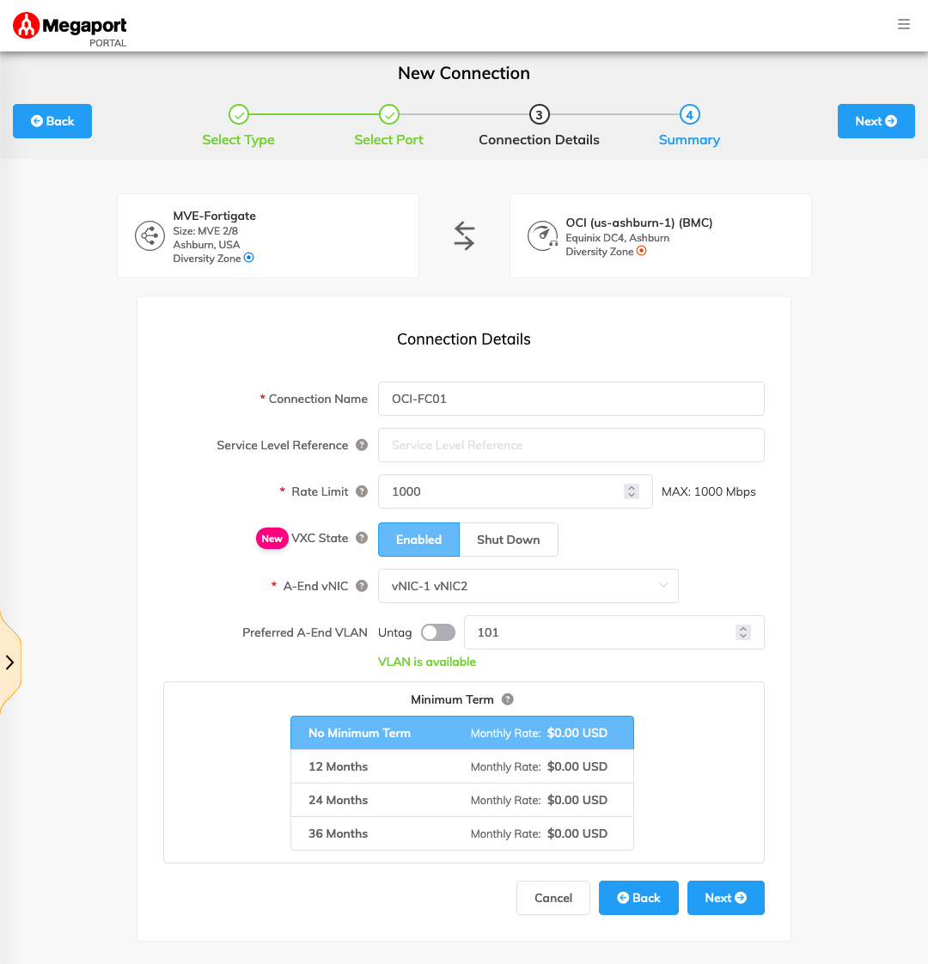Select No Minimum Term option
This screenshot has width=928, height=964.
462,733
